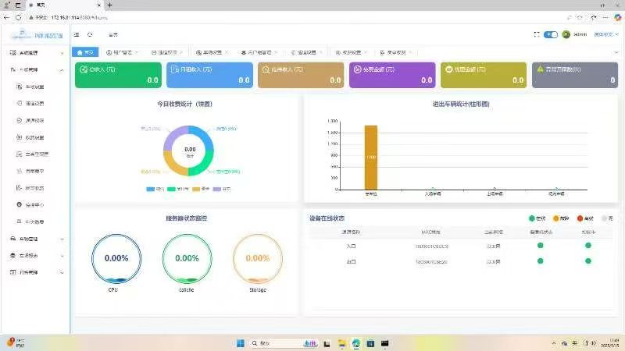
Task: Click the admin username text
Action: (580, 34)
